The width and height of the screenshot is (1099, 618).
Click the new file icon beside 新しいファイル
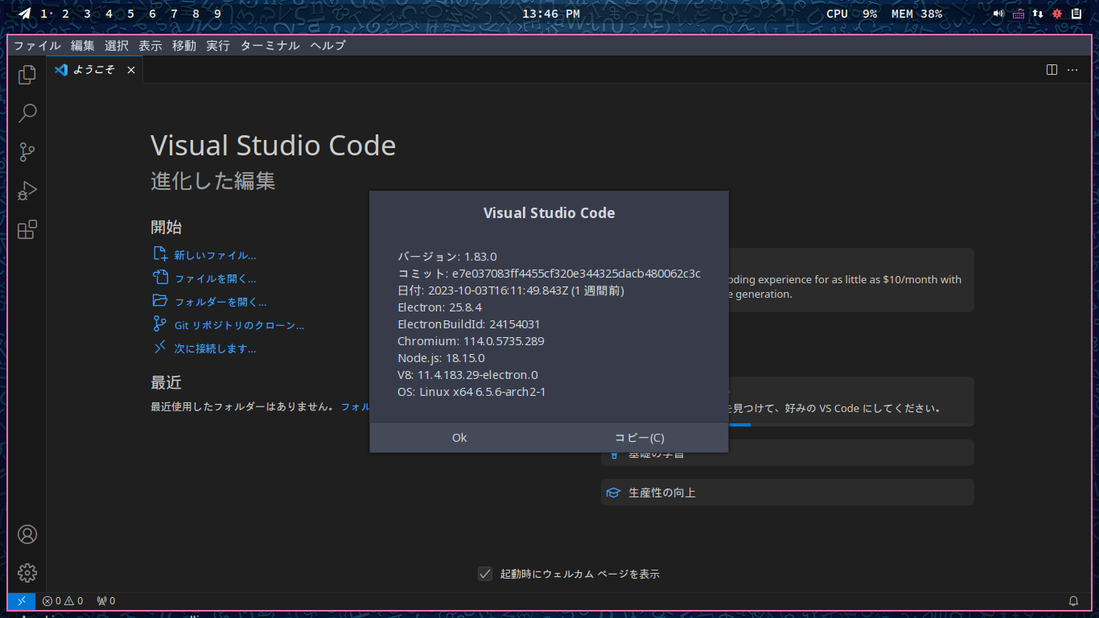(x=160, y=254)
